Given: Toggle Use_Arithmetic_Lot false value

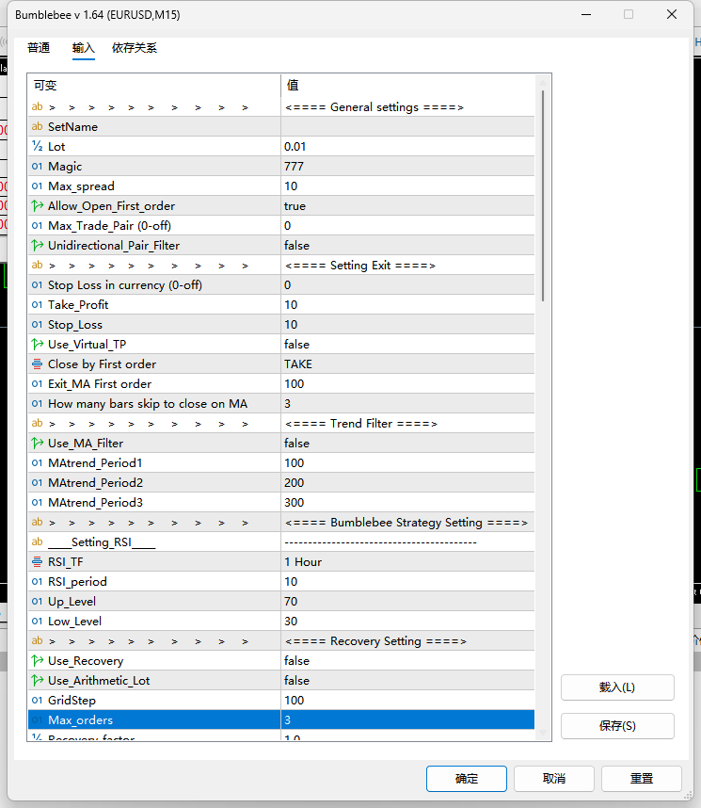Looking at the screenshot, I should pos(408,681).
